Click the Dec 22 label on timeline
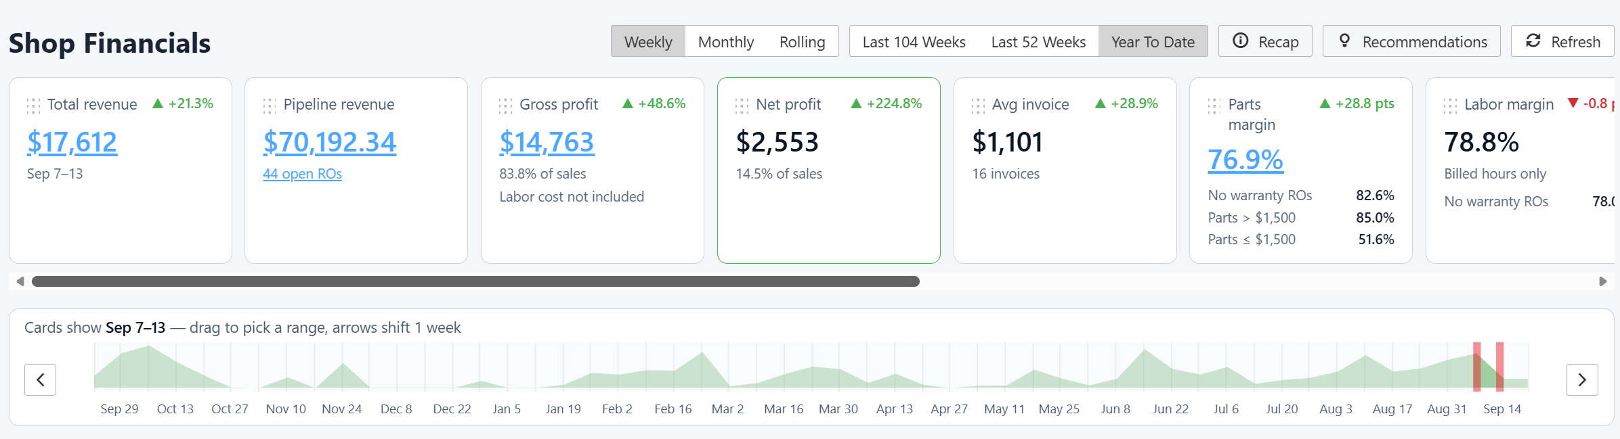 (x=452, y=409)
